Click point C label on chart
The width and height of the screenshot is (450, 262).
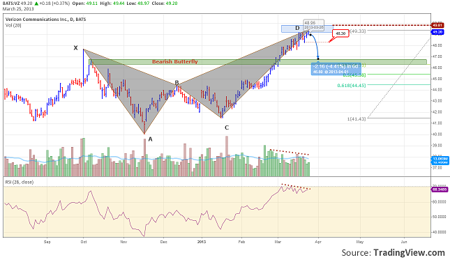[227, 128]
